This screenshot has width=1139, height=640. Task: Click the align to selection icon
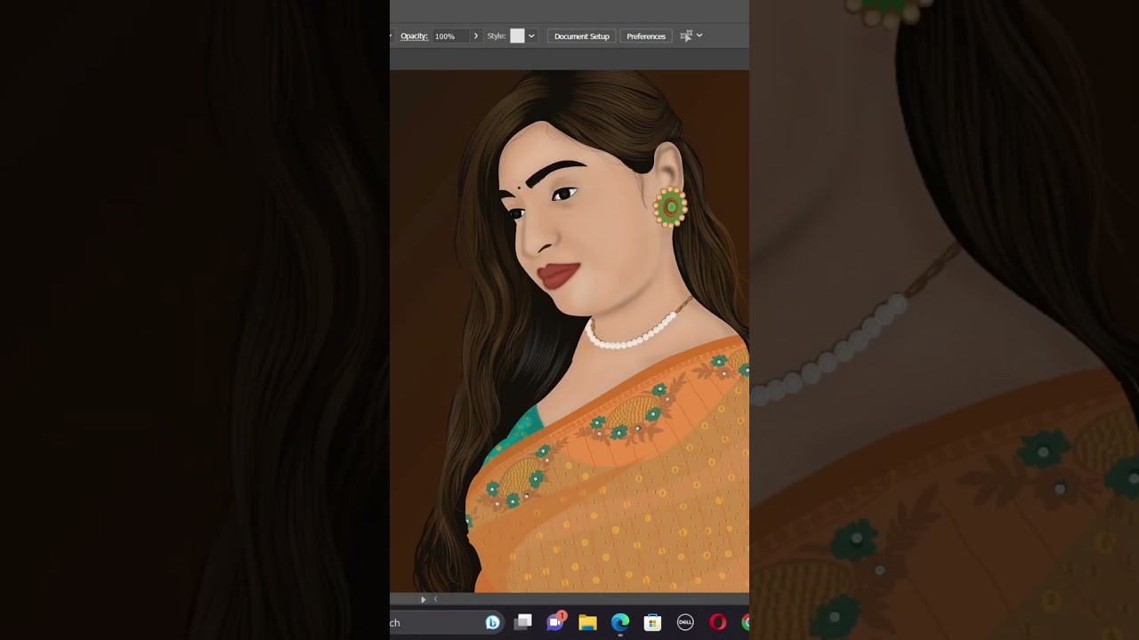point(686,36)
